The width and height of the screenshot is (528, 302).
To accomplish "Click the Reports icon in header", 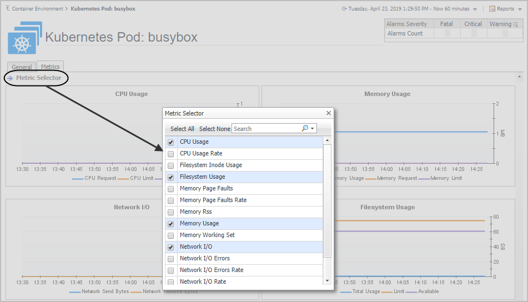I will point(492,9).
